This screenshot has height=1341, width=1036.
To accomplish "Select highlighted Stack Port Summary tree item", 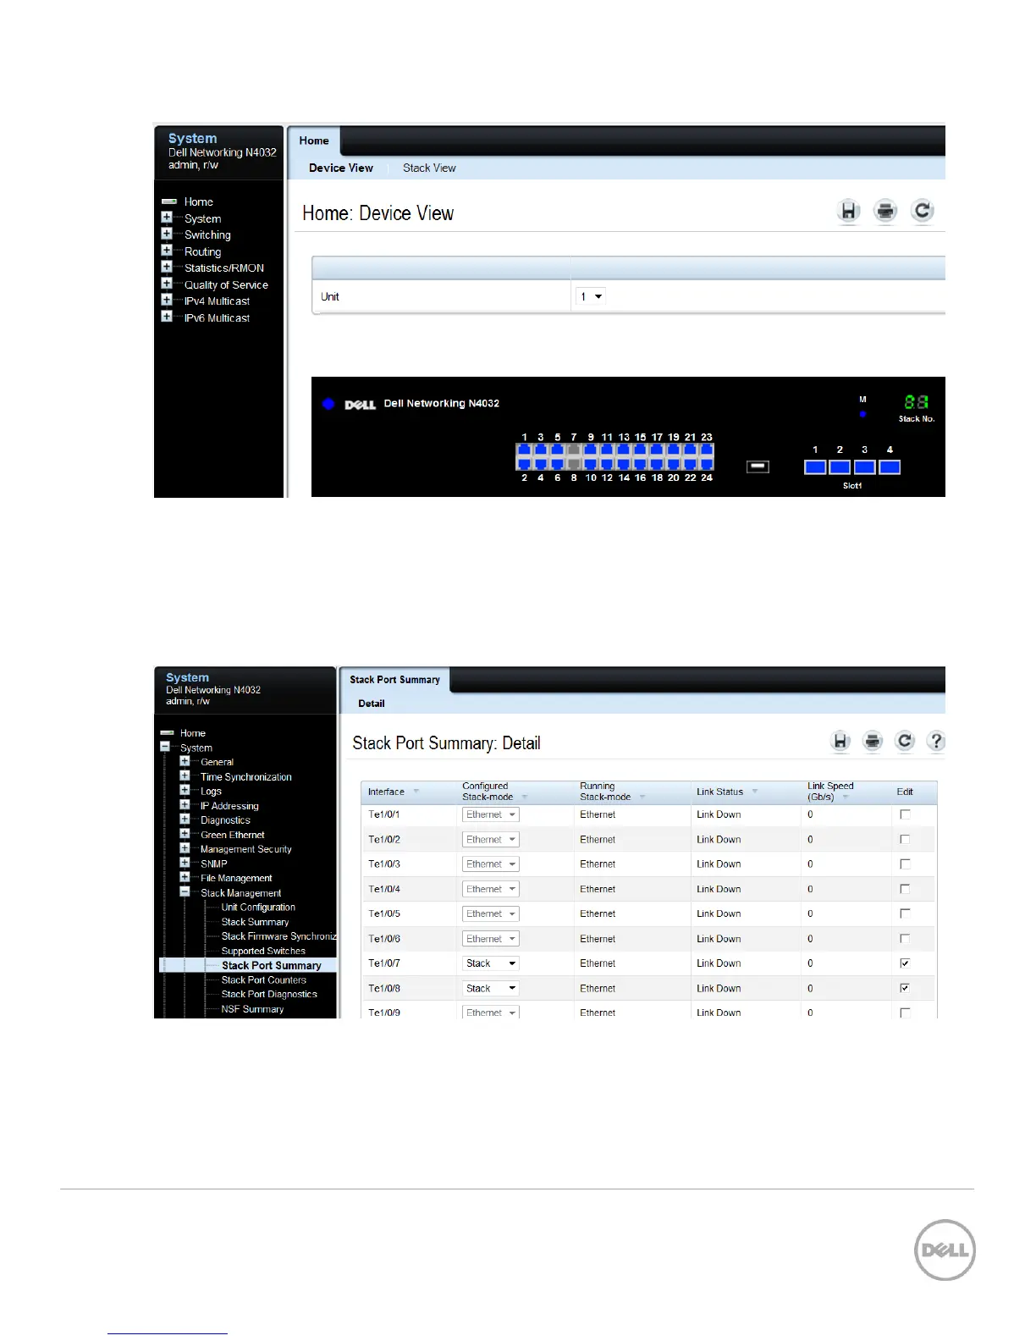I will click(x=272, y=966).
